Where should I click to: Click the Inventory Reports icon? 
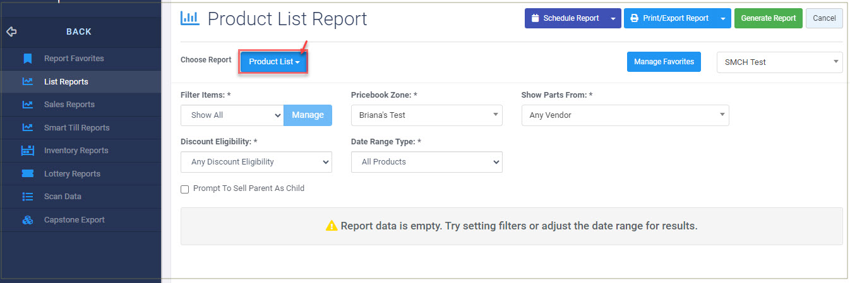click(27, 151)
